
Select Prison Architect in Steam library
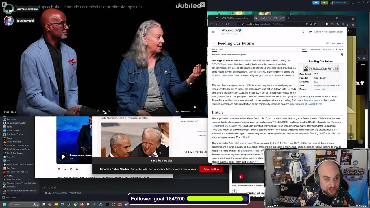[x=14, y=142]
